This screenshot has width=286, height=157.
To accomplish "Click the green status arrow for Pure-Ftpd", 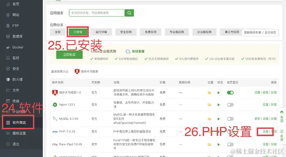I will [x=218, y=145].
